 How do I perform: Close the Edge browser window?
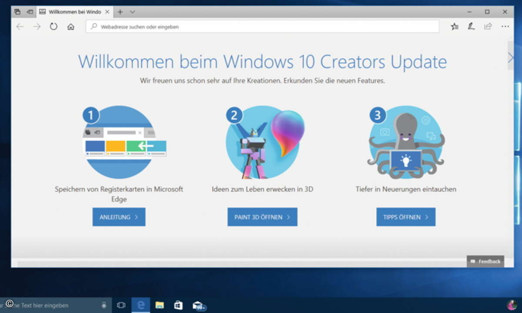504,12
